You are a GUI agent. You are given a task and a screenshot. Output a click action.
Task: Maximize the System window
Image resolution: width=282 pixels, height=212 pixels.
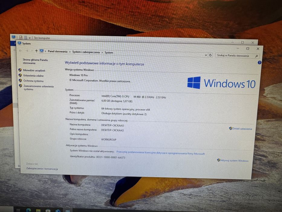coord(248,48)
